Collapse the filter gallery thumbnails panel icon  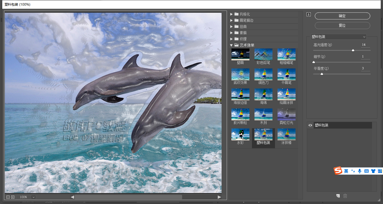point(308,14)
